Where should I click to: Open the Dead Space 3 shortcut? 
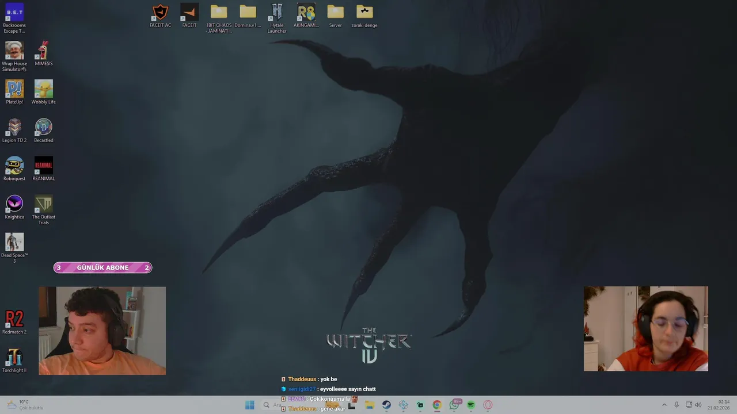[14, 248]
